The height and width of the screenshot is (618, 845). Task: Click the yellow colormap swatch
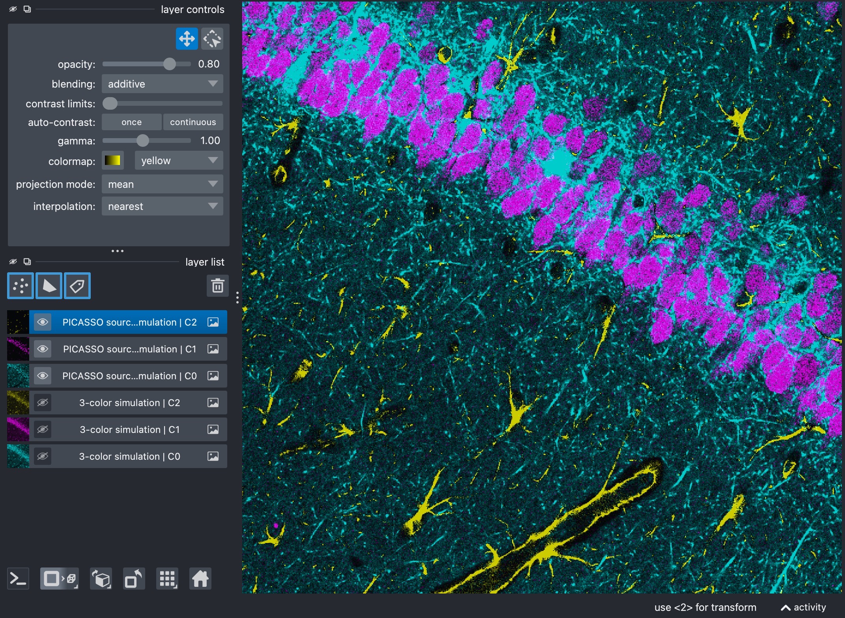(x=113, y=160)
